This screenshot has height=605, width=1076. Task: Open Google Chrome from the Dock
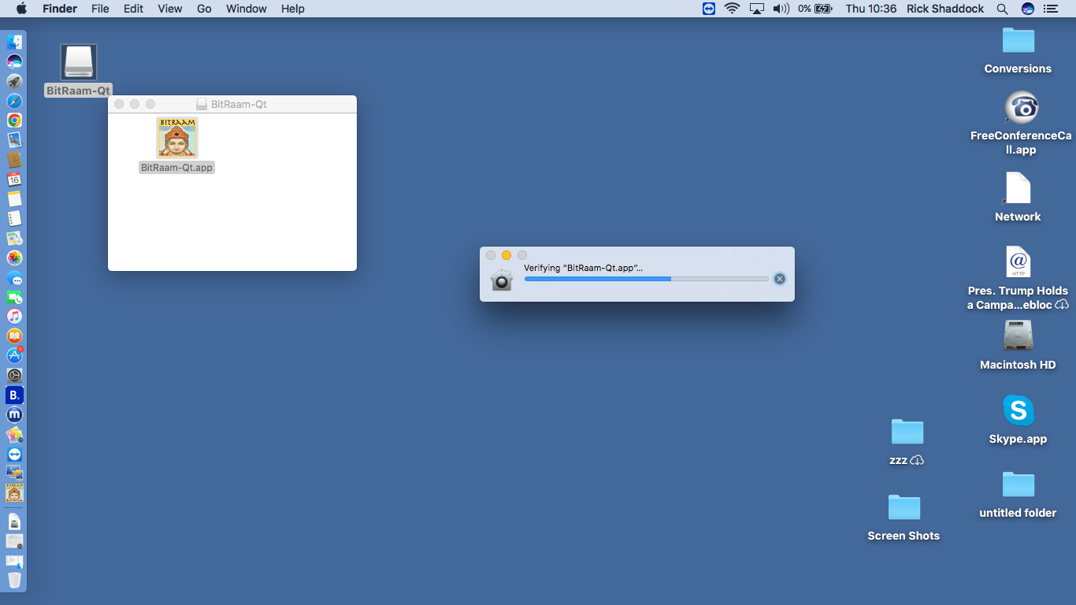pyautogui.click(x=14, y=121)
